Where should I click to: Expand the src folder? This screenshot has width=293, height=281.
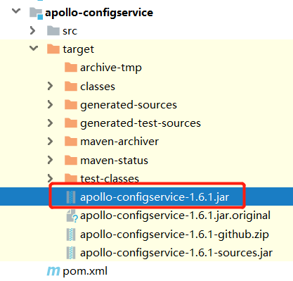pos(32,30)
